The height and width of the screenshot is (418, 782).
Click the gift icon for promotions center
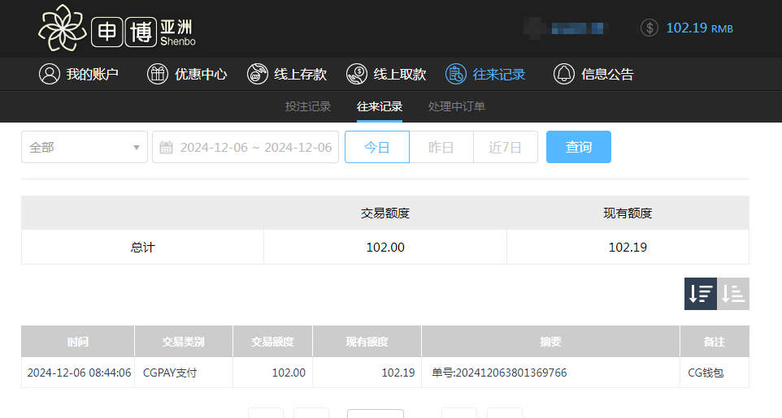coord(157,74)
